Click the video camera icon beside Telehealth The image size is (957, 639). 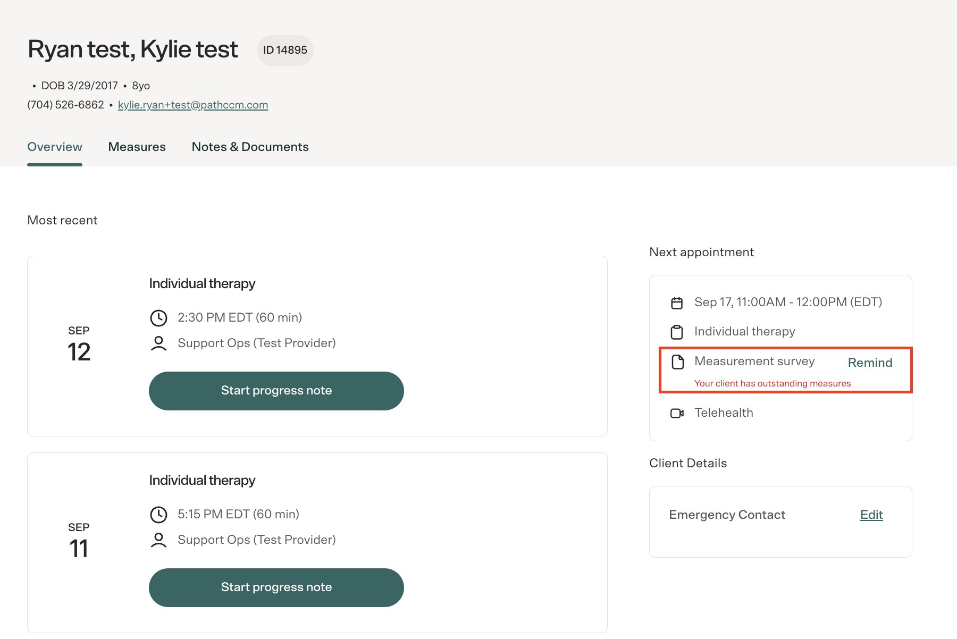tap(677, 413)
